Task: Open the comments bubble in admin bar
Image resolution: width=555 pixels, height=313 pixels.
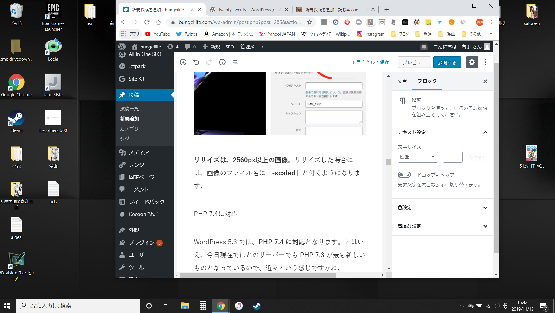Action: [x=190, y=47]
